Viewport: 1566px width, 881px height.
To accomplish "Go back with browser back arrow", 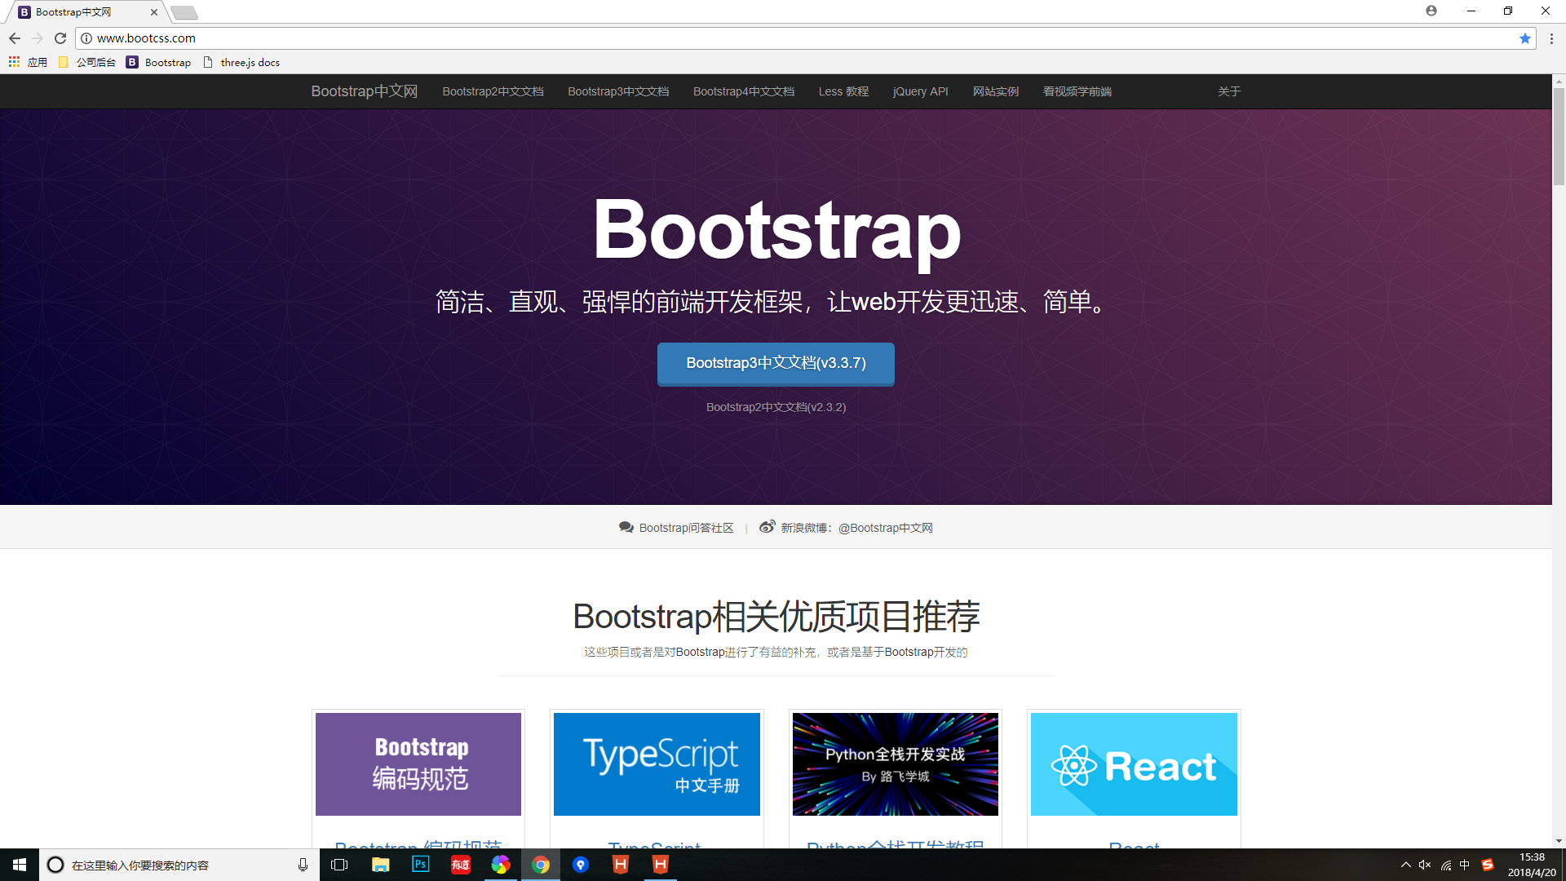I will [15, 38].
